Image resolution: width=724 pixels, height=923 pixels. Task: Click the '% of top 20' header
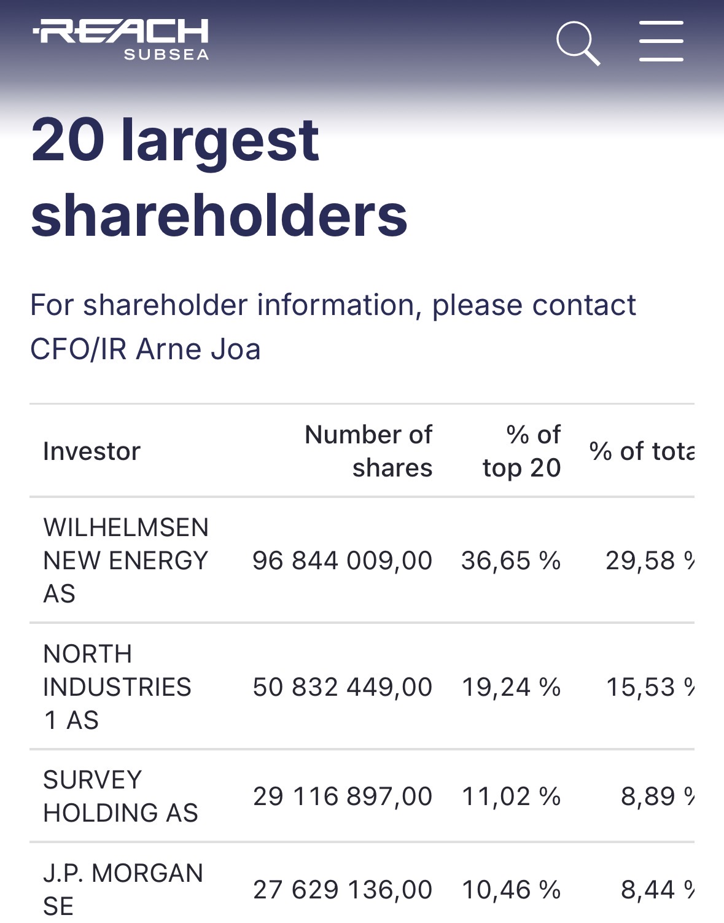pyautogui.click(x=521, y=451)
